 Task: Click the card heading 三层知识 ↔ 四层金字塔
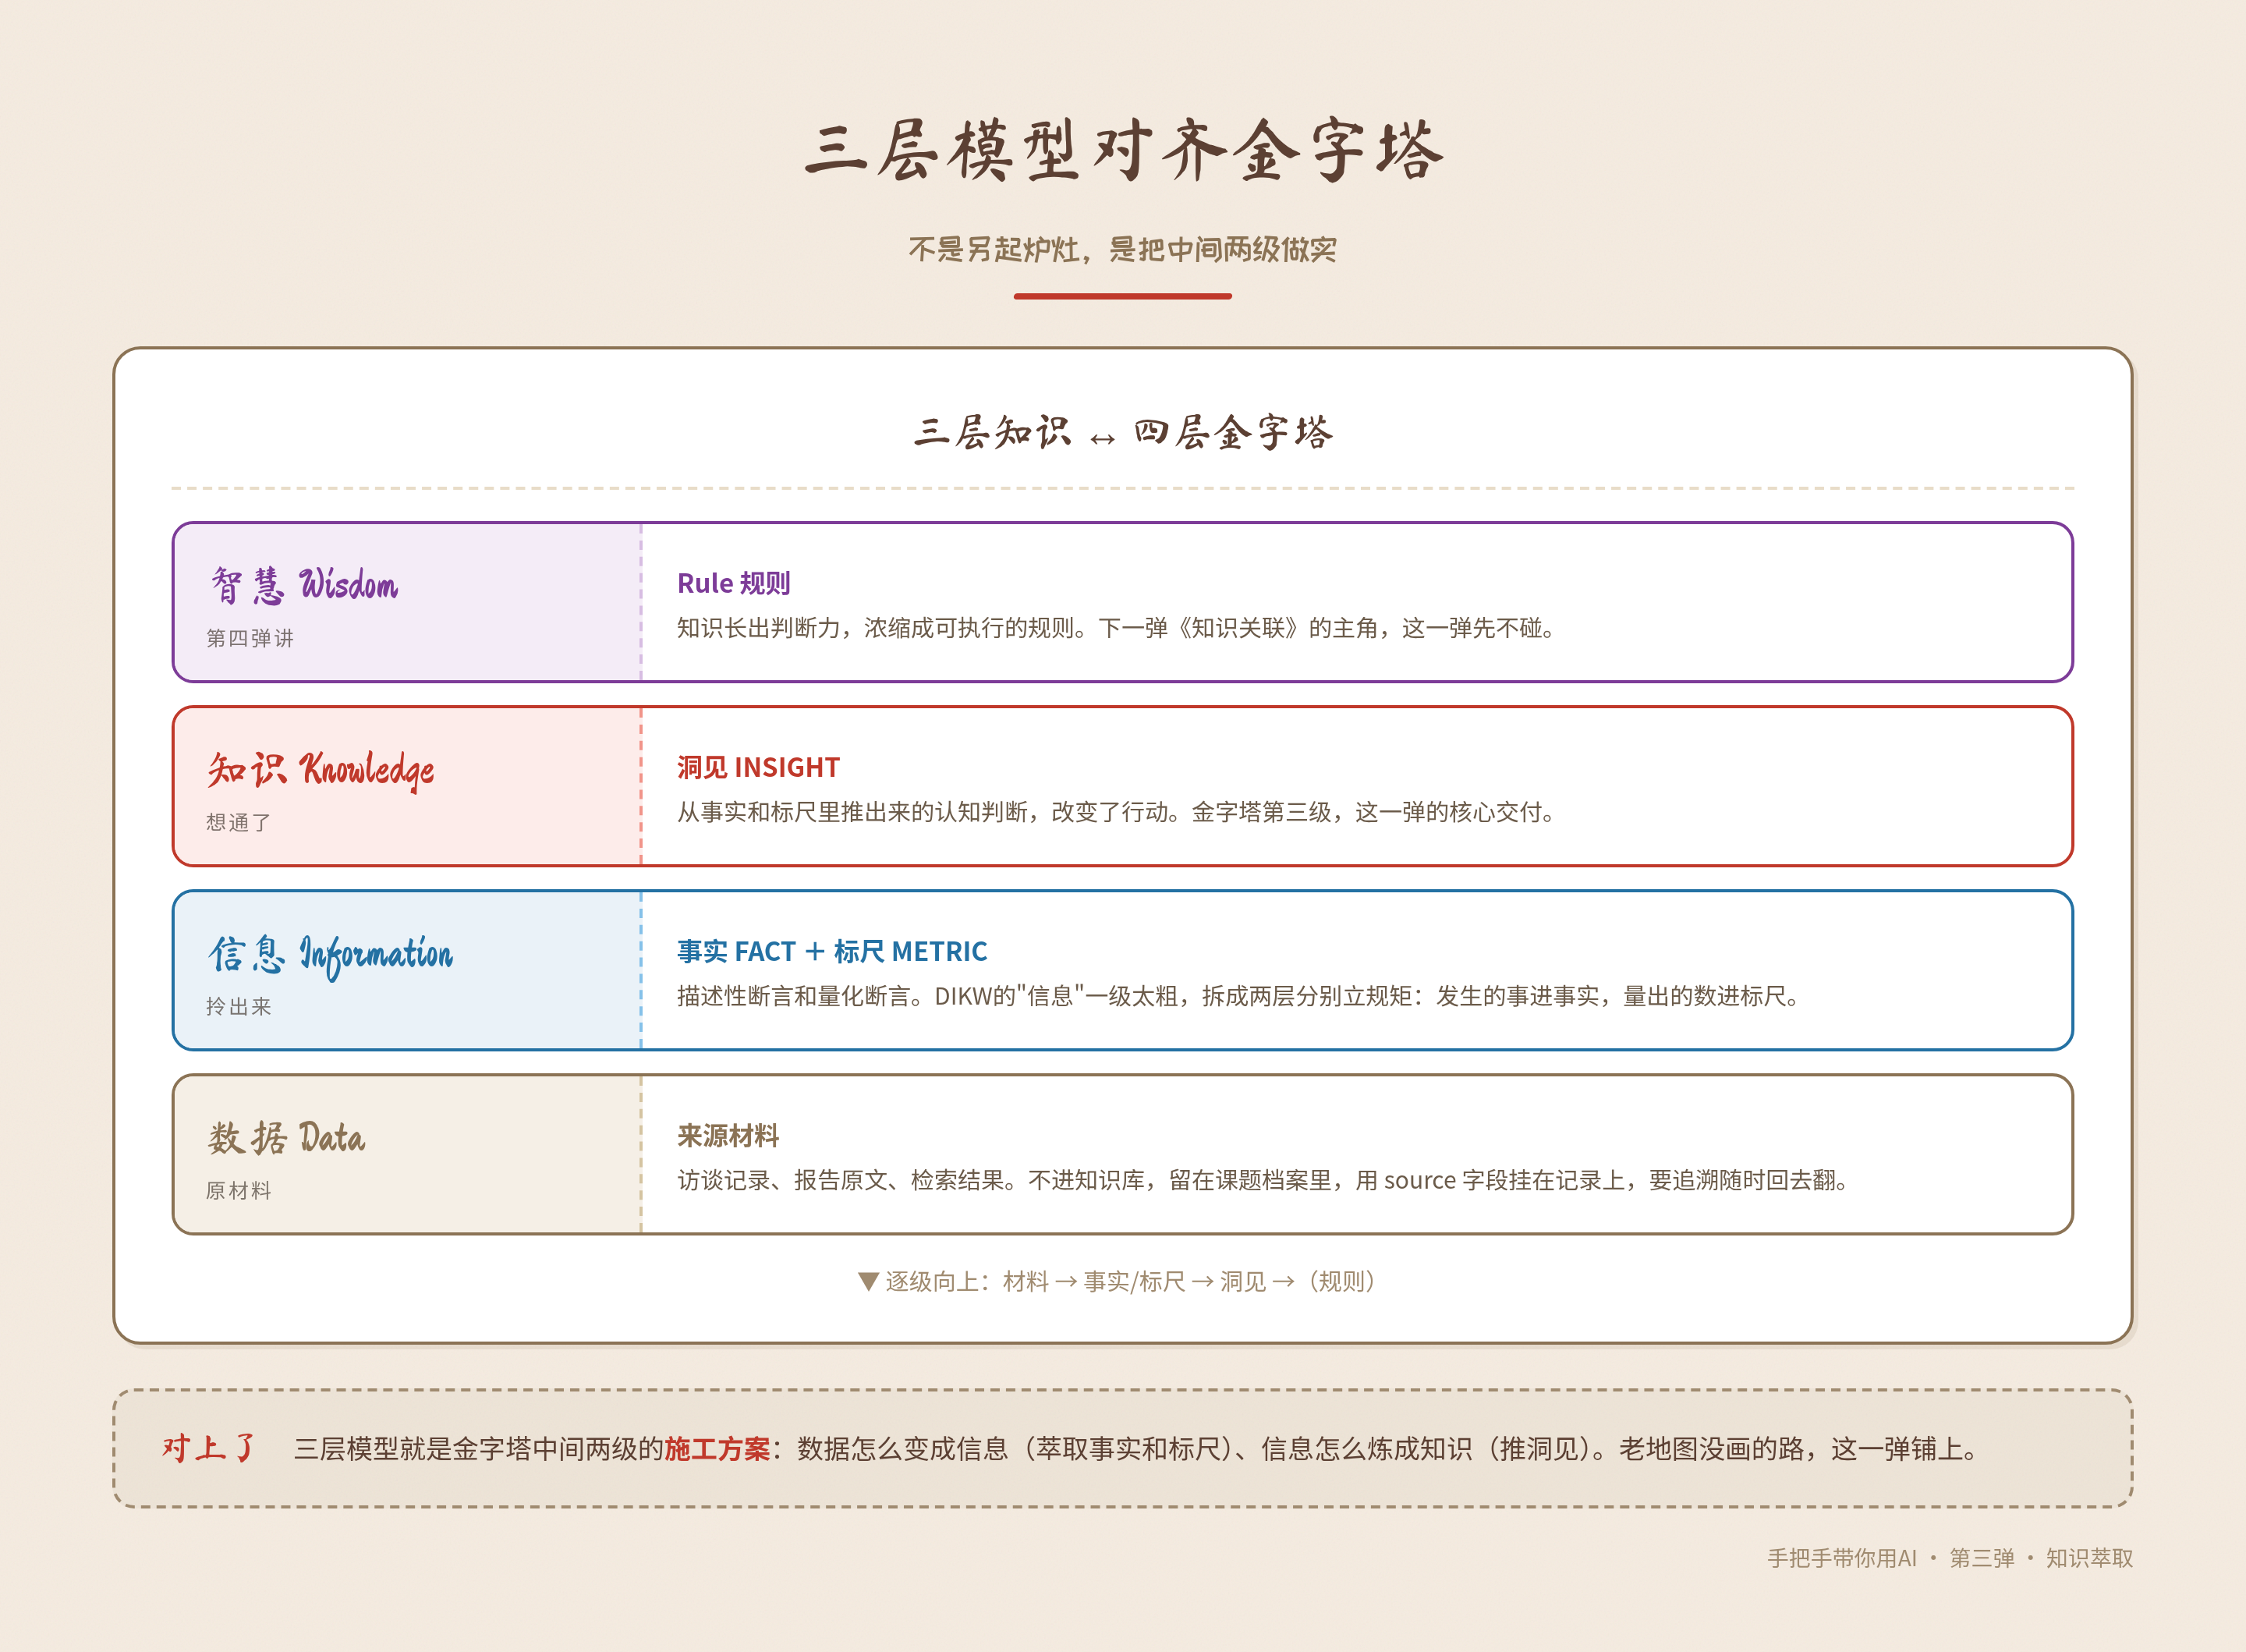tap(1122, 432)
